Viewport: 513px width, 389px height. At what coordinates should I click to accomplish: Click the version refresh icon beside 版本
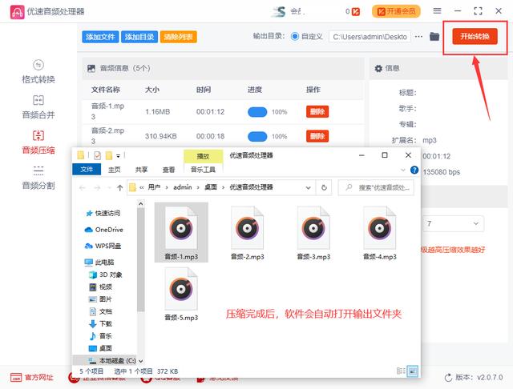[x=448, y=378]
